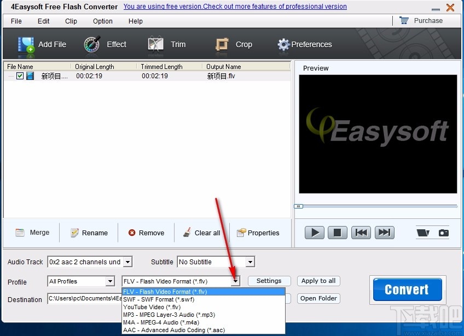Click the professional version upgrade link
464x336 pixels.
coord(234,7)
